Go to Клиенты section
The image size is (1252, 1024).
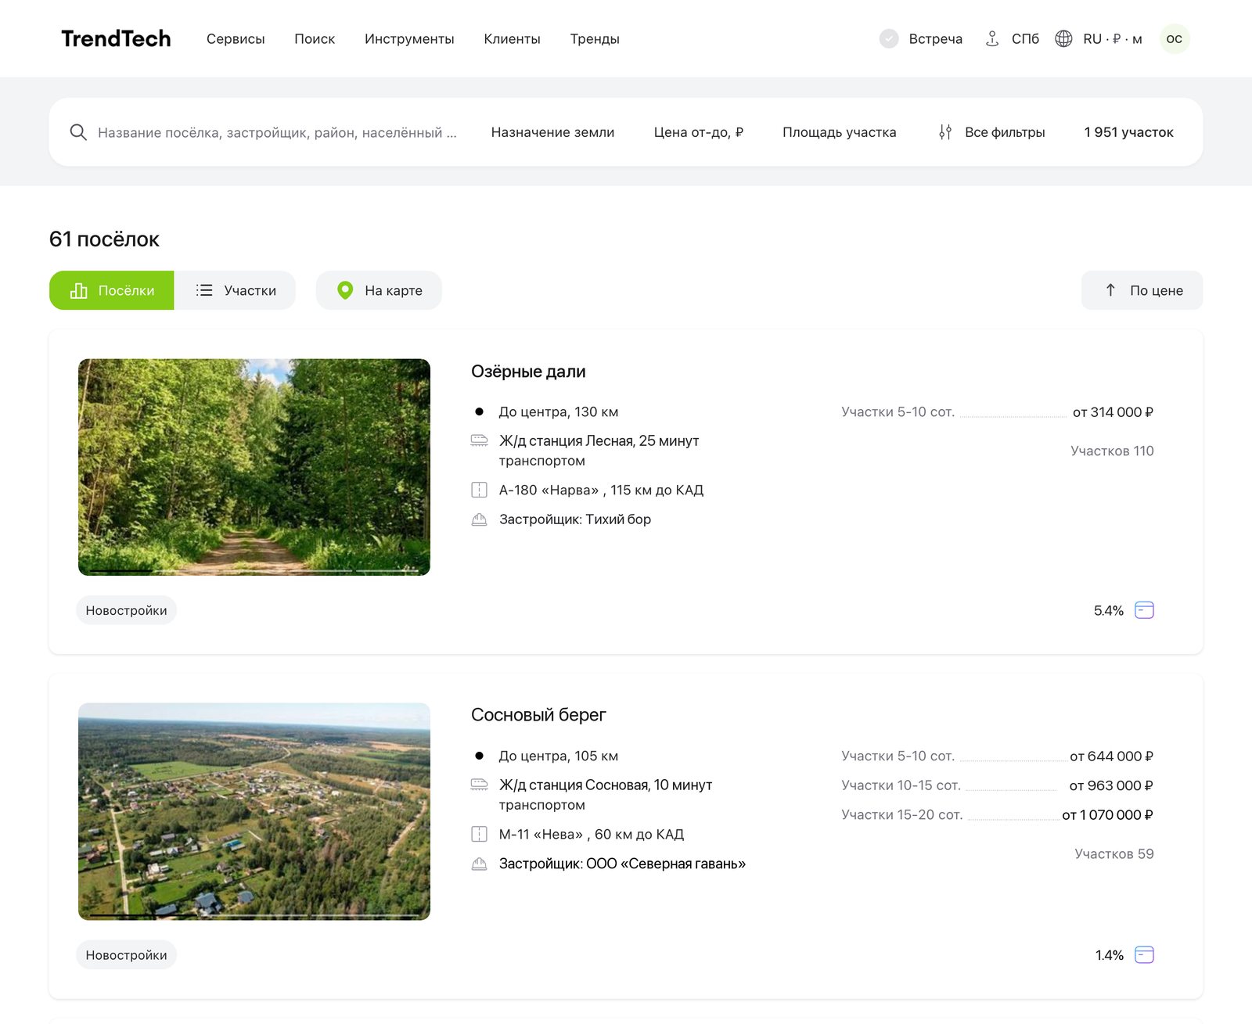[512, 39]
